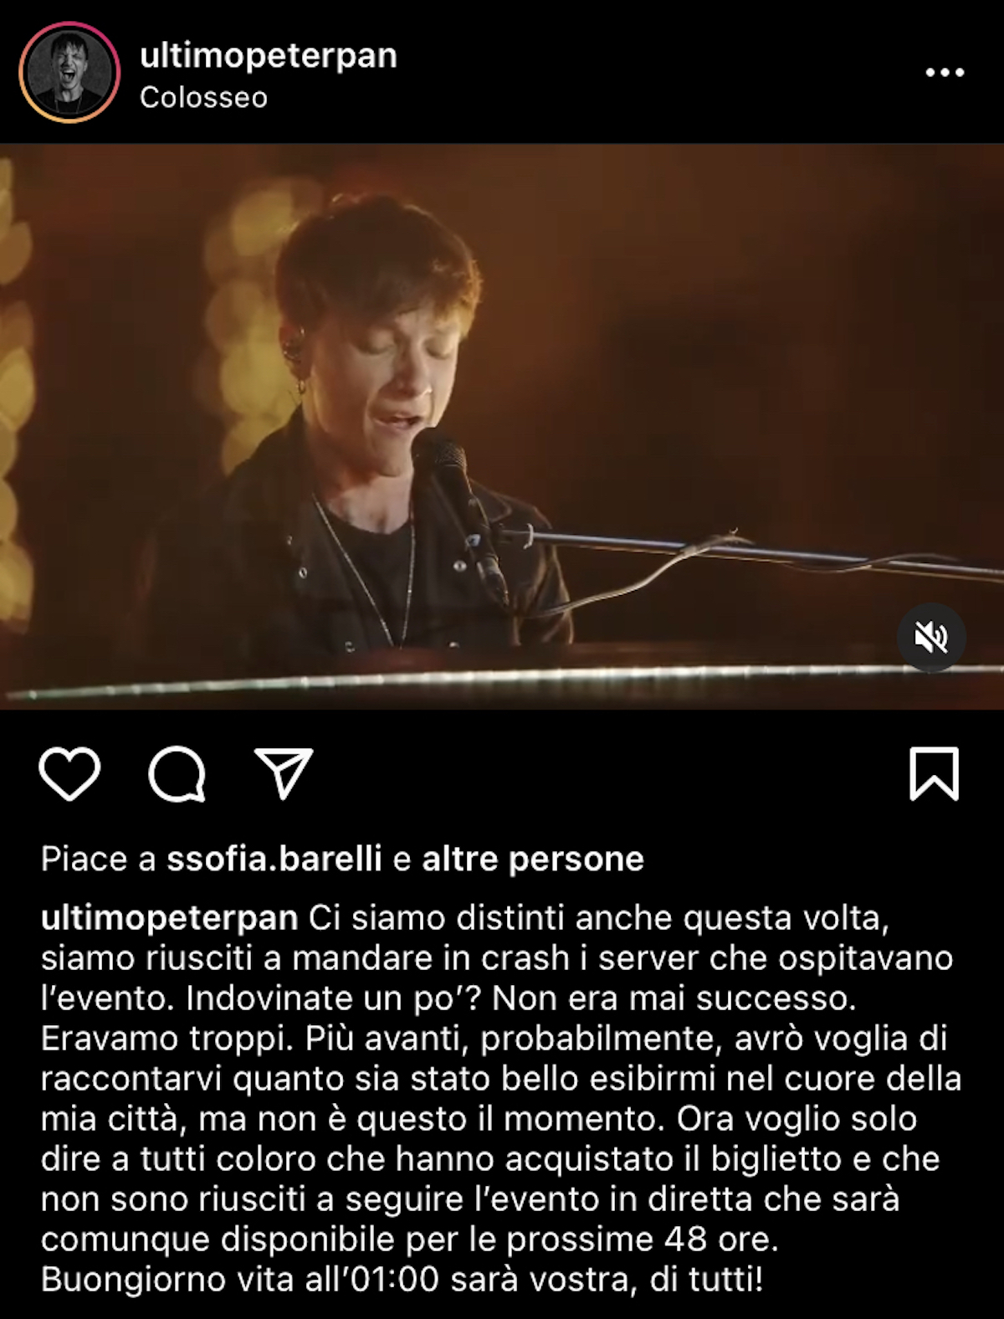Show the list of altre persone who liked
This screenshot has height=1319, width=1004.
pyautogui.click(x=533, y=859)
